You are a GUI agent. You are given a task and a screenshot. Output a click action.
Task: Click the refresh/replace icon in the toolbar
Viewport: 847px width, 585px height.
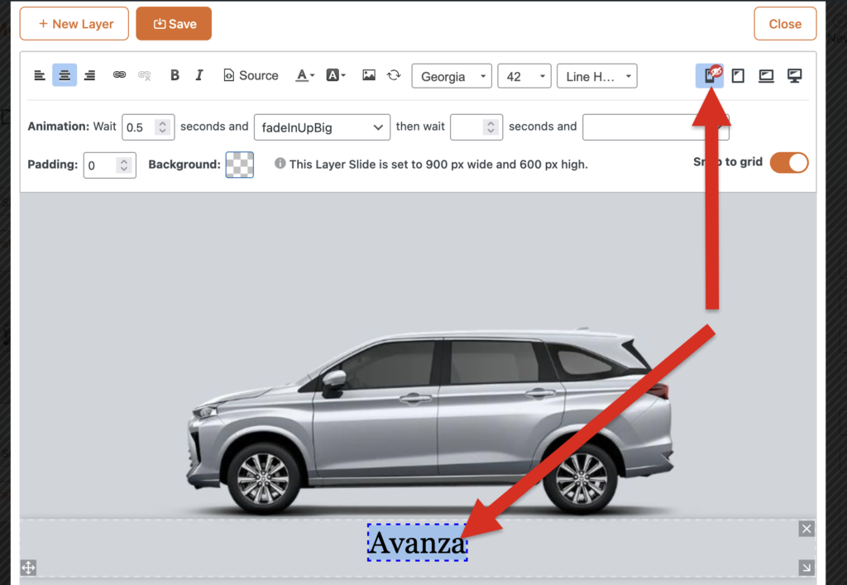pyautogui.click(x=394, y=75)
